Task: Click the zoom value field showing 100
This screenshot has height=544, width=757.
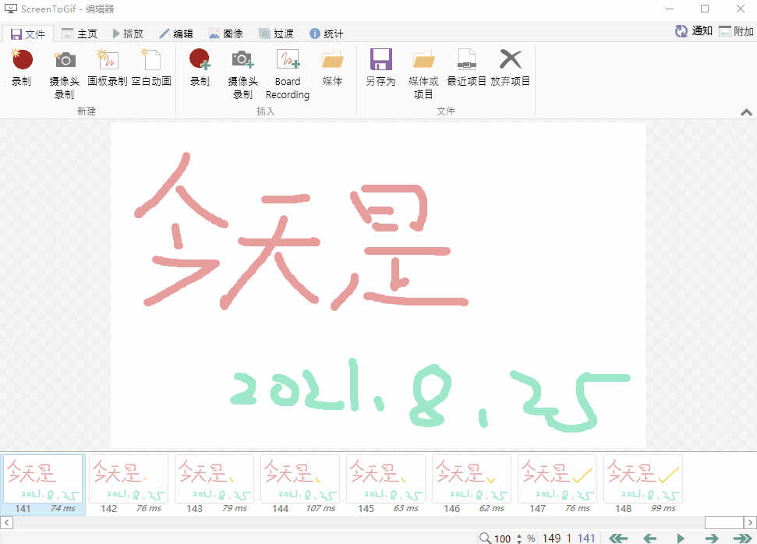Action: [x=503, y=539]
